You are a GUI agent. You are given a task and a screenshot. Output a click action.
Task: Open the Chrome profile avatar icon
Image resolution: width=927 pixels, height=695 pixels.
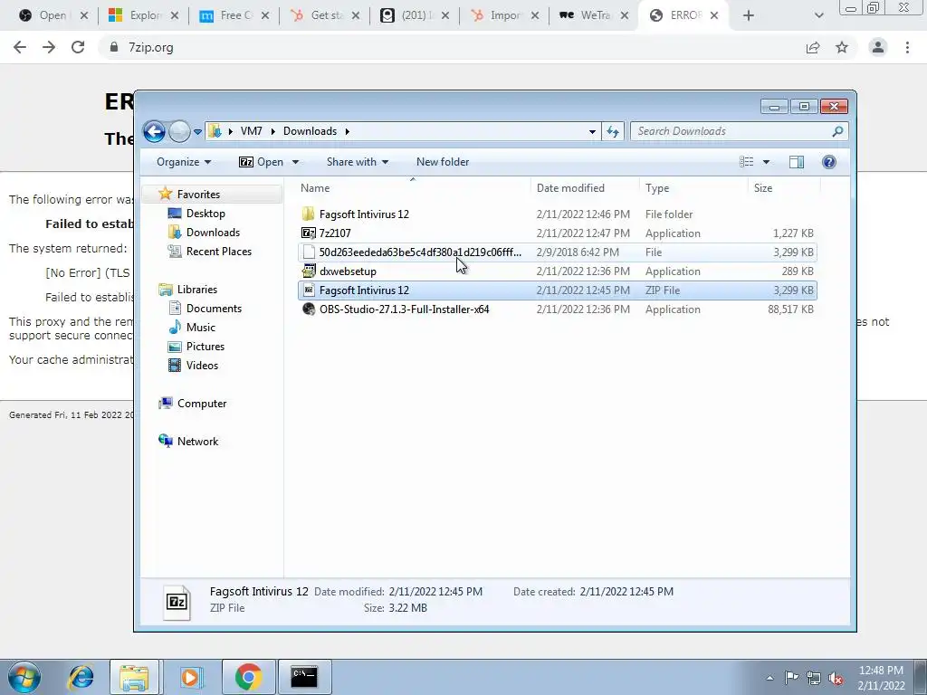click(x=878, y=47)
